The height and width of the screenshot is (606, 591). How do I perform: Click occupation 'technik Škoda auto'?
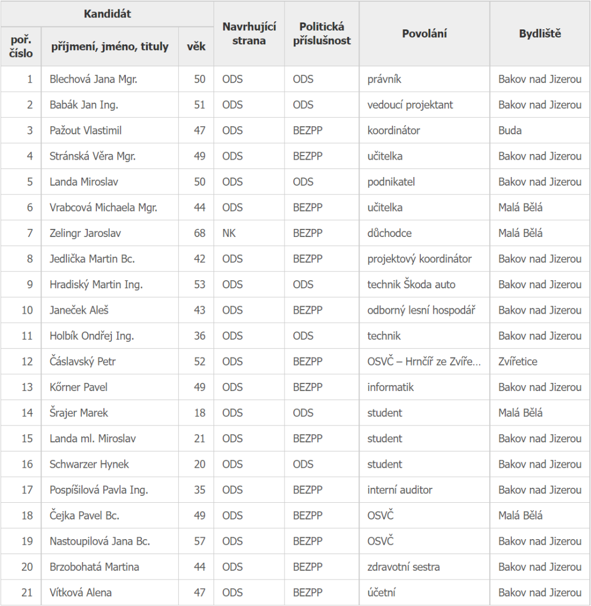click(x=412, y=284)
